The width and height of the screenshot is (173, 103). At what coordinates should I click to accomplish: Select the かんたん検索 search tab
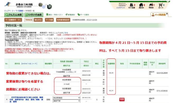(x=14, y=15)
